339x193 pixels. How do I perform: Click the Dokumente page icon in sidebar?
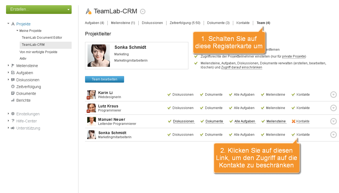13,93
